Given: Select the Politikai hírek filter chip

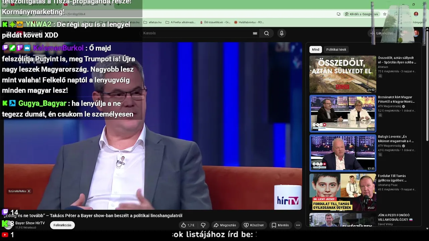Looking at the screenshot, I should pos(336,50).
